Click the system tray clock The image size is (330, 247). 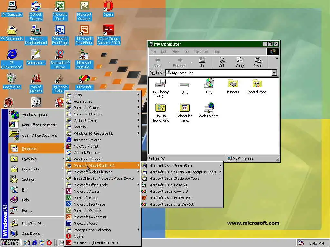316,243
